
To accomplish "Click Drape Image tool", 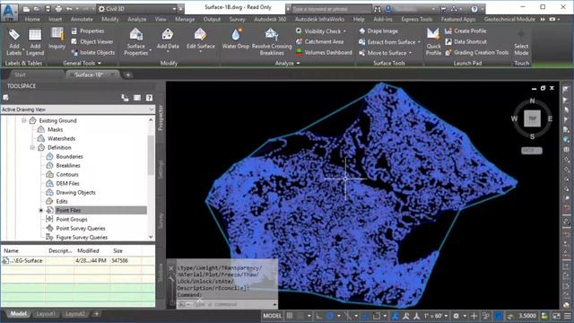I will pos(378,31).
